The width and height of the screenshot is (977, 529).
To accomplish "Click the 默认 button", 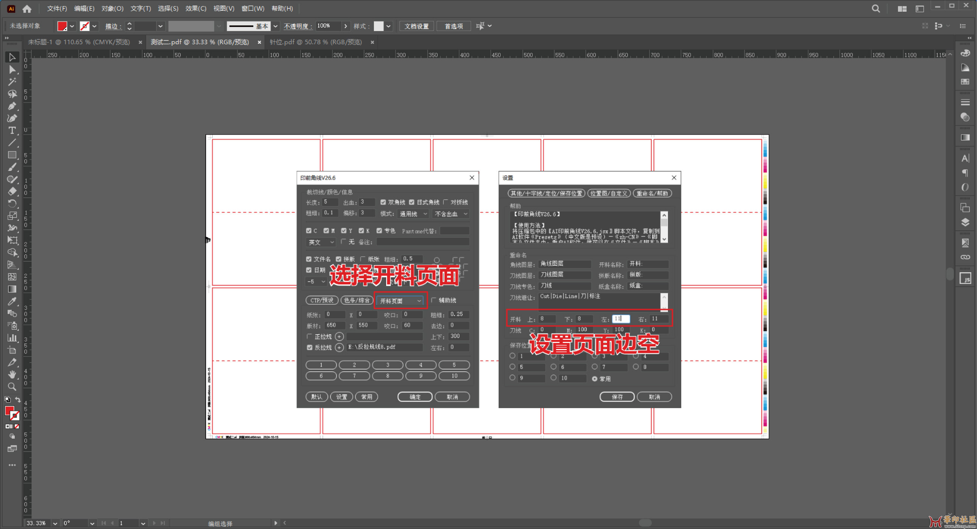I will (x=316, y=397).
